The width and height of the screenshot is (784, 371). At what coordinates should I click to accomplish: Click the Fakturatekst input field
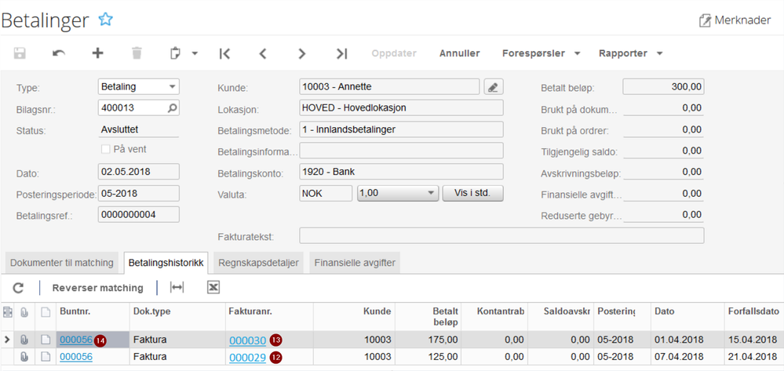(501, 235)
